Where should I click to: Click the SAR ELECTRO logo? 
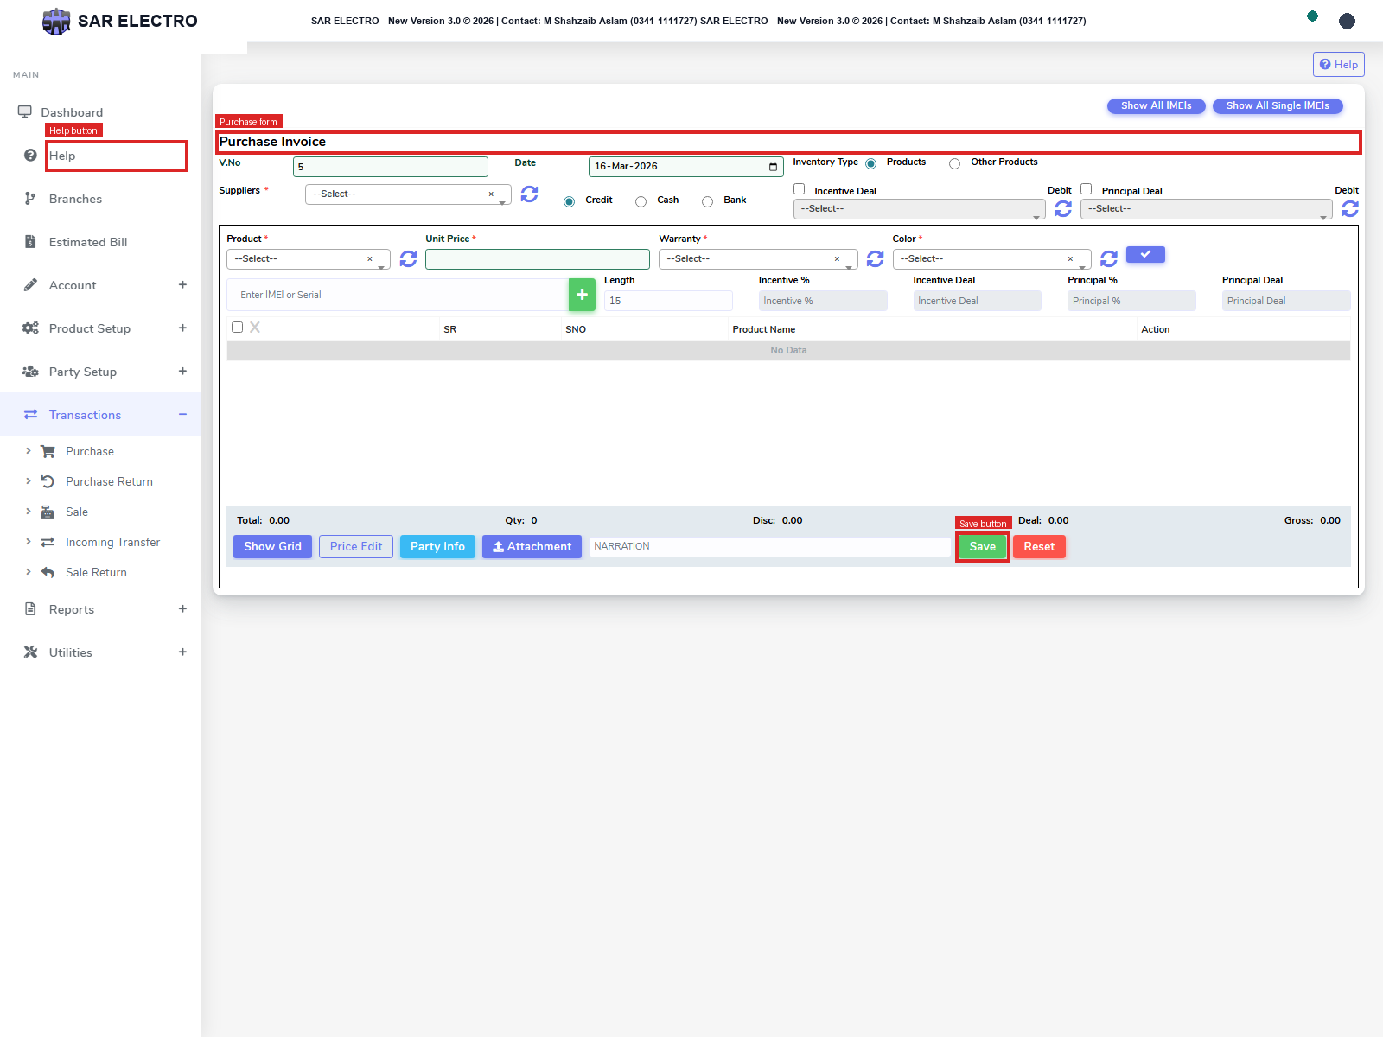click(120, 21)
